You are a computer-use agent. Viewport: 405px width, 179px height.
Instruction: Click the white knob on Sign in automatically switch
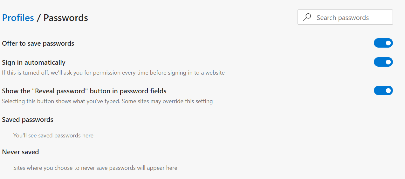[388, 62]
